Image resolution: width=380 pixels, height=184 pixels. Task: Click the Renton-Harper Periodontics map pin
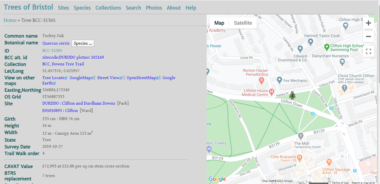(261, 81)
